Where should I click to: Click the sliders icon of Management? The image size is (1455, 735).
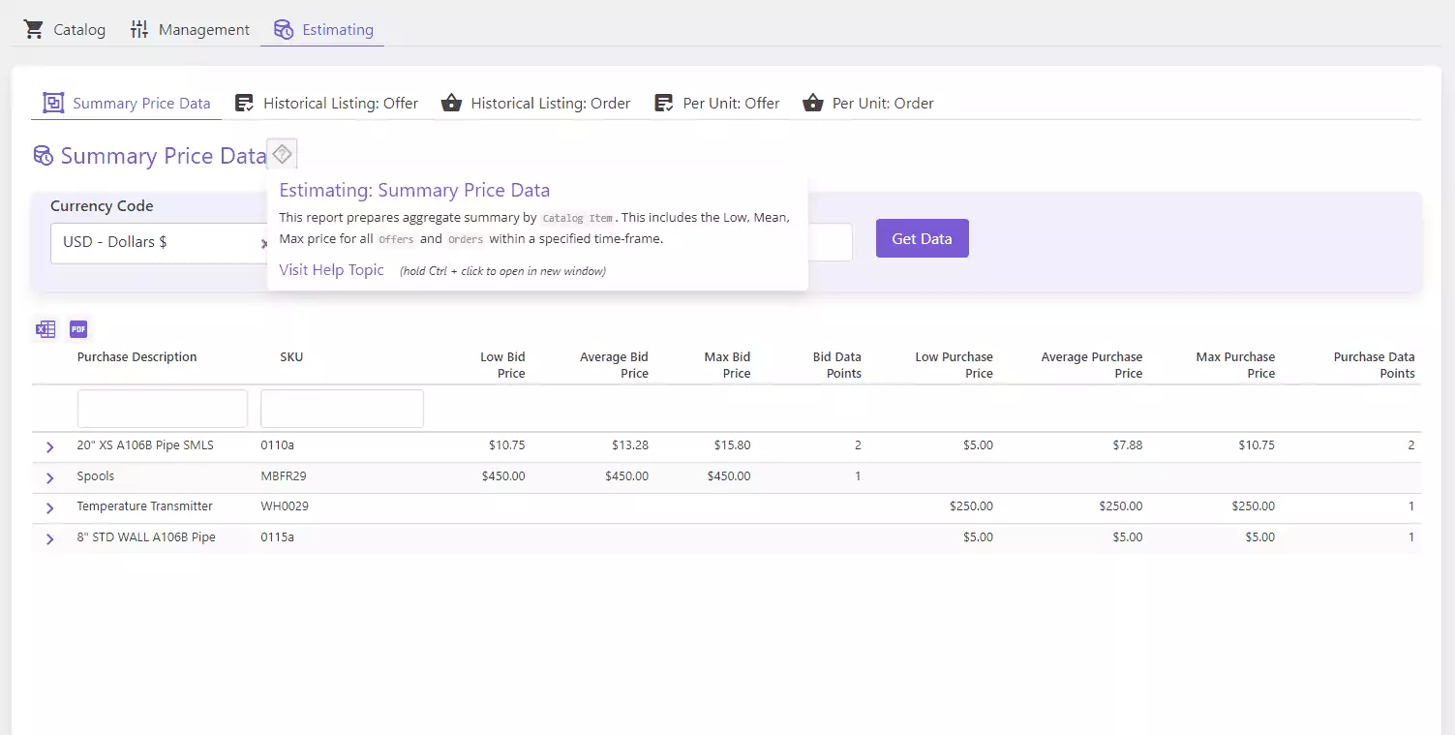point(139,29)
